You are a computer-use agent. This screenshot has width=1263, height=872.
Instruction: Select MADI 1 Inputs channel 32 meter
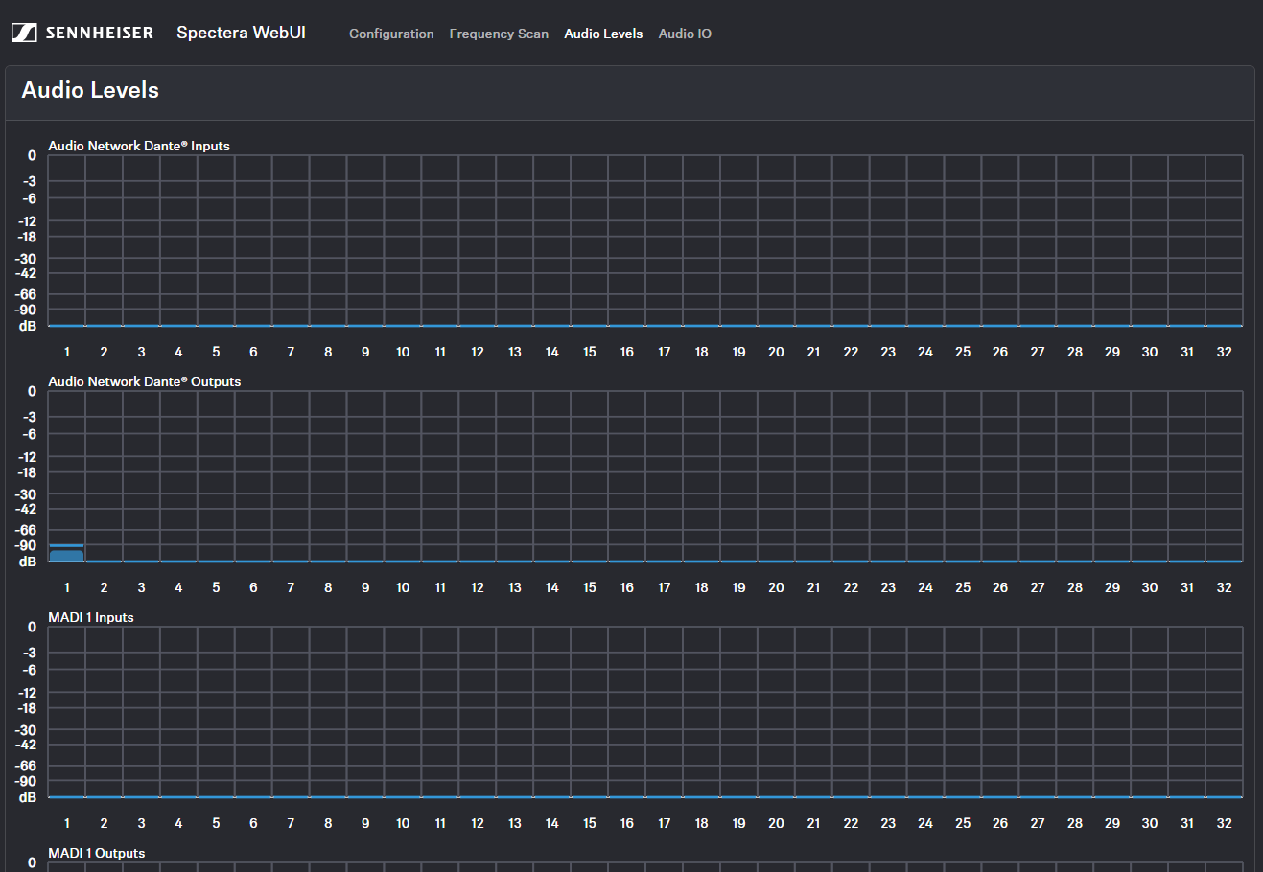click(x=1224, y=712)
